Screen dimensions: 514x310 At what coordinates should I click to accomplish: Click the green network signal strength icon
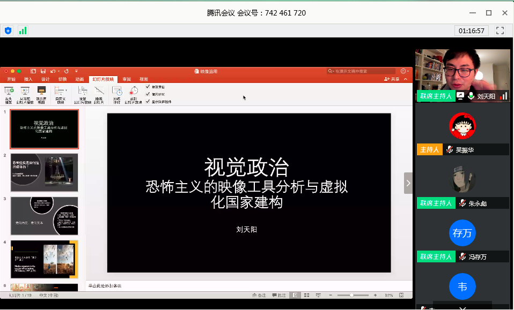(x=23, y=31)
